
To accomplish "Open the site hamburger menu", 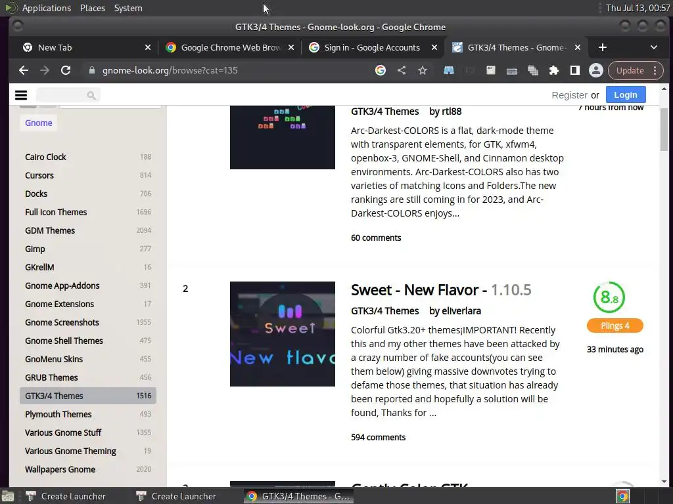I will [x=21, y=95].
